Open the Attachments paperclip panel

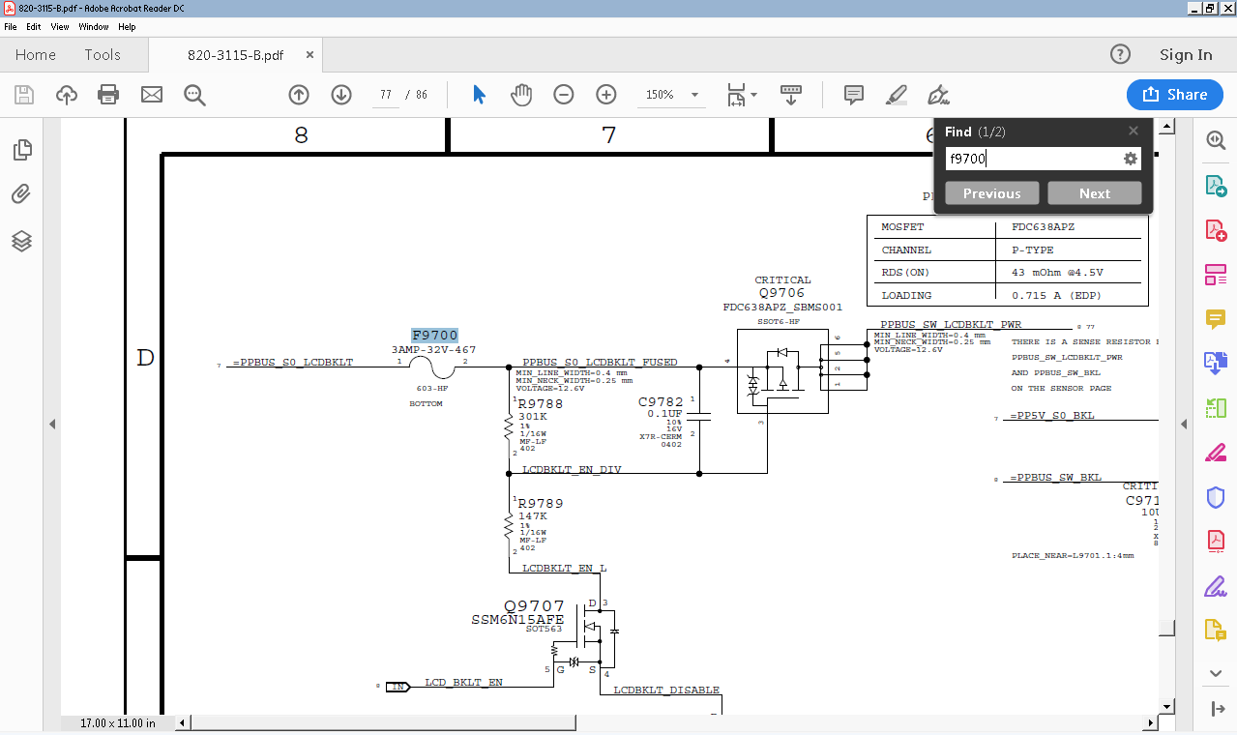[x=21, y=194]
